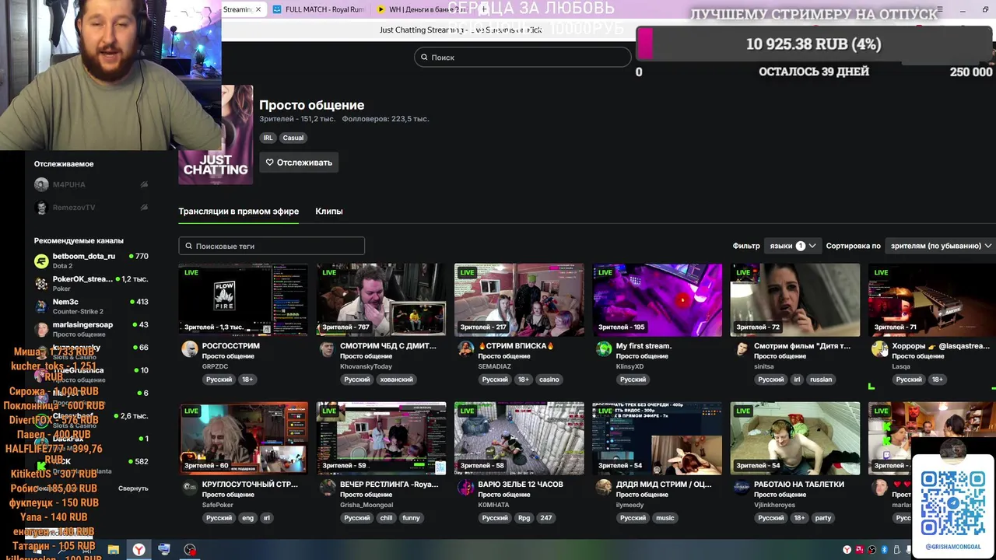This screenshot has width=996, height=560.
Task: Focus the Поисковые теги input field
Action: pyautogui.click(x=272, y=246)
